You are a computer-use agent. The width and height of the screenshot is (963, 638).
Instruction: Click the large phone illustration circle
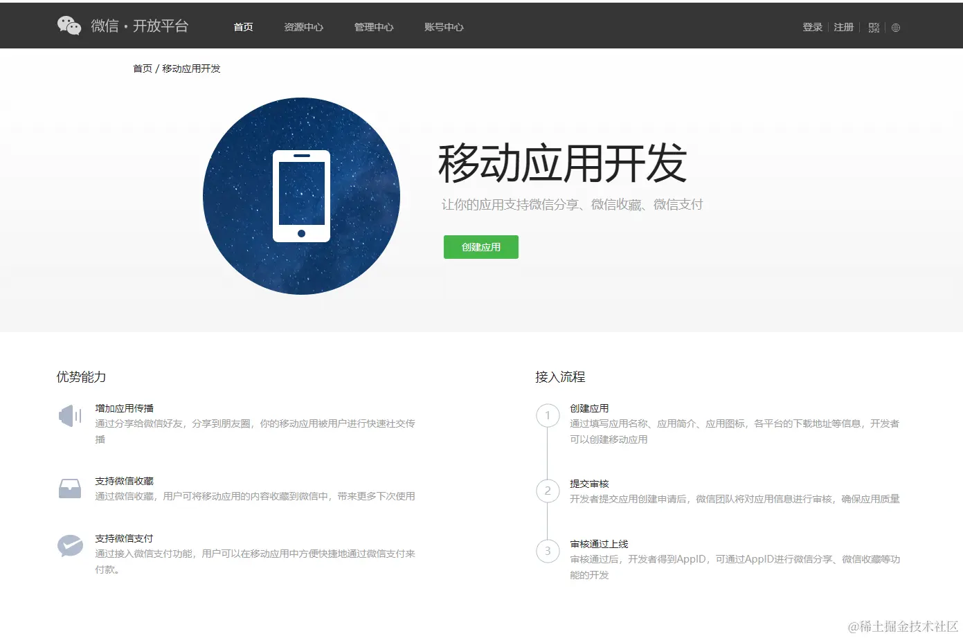[x=301, y=196]
